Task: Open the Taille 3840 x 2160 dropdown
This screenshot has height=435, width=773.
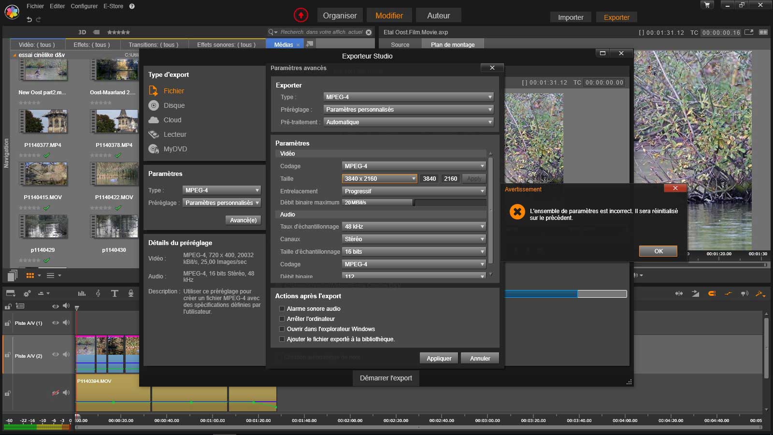Action: 380,179
